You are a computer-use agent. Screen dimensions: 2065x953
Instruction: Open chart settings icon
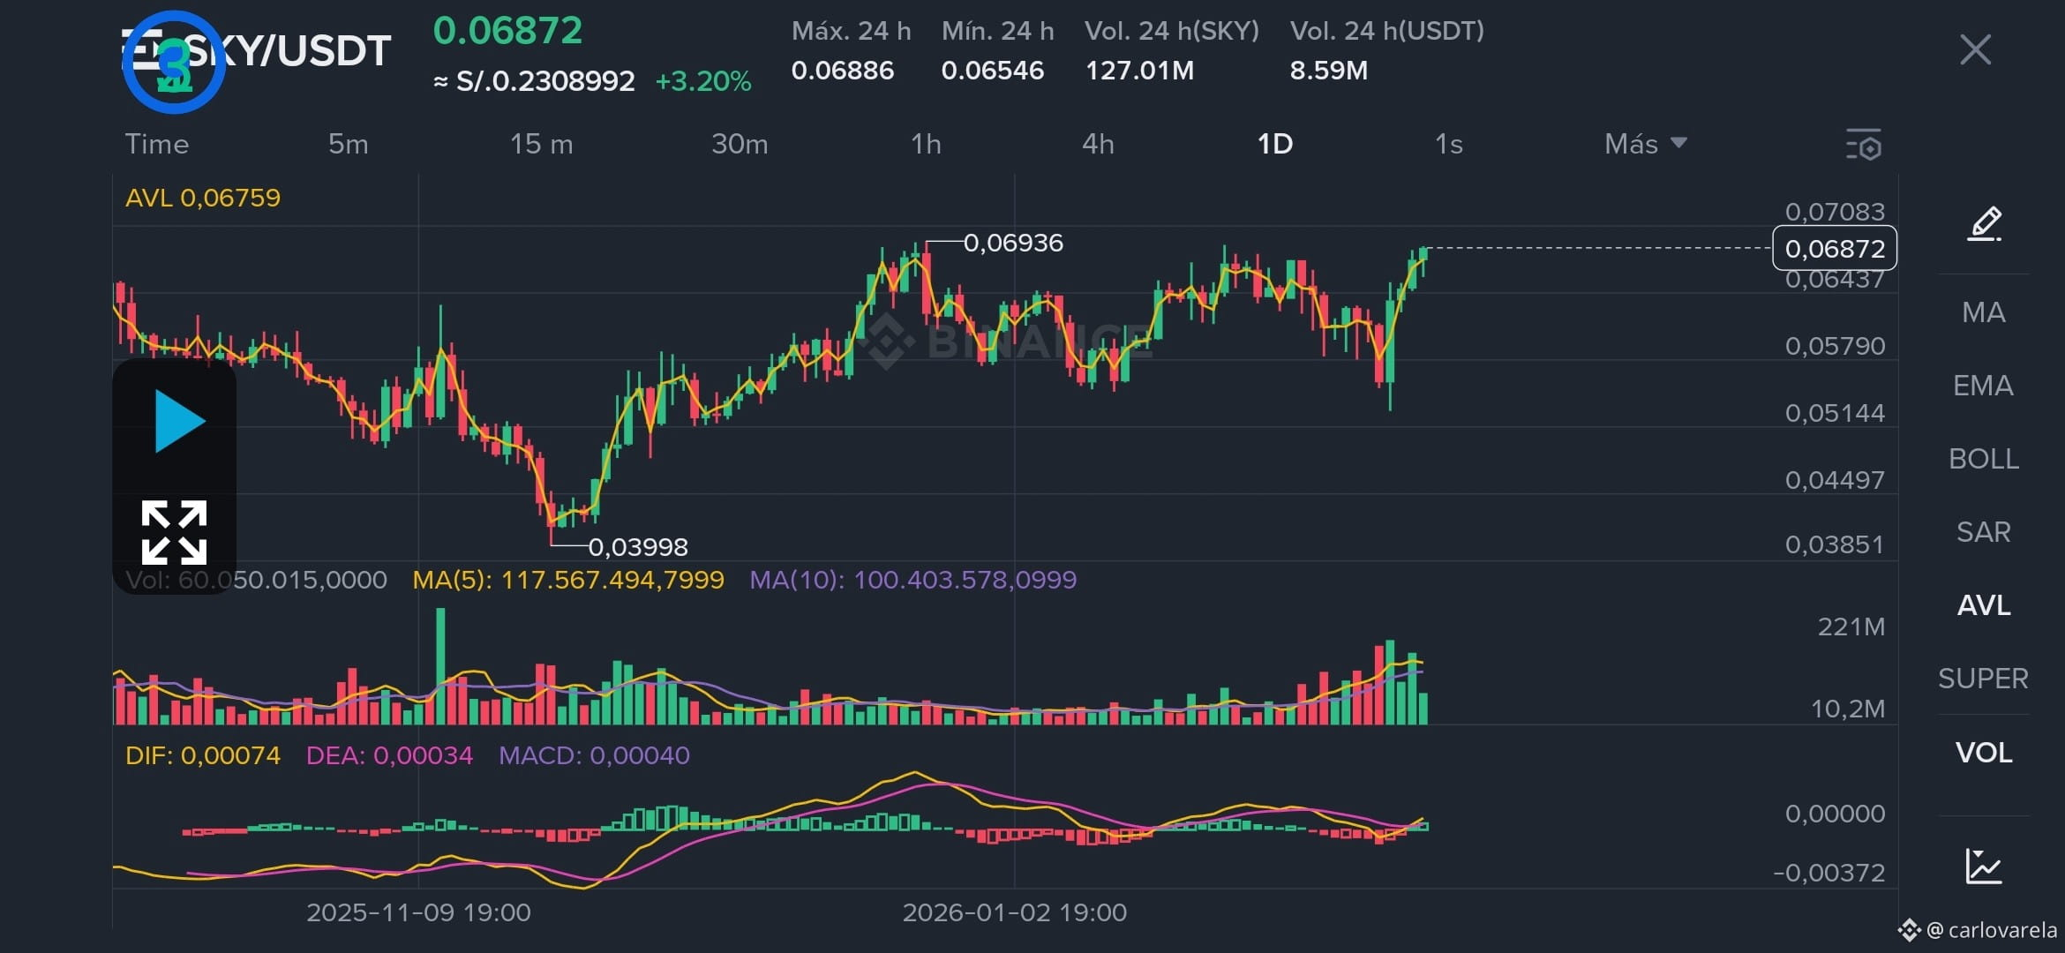click(x=1864, y=146)
